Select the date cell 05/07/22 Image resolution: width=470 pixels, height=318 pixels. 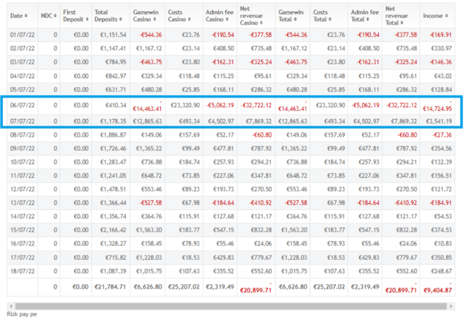[x=23, y=90]
